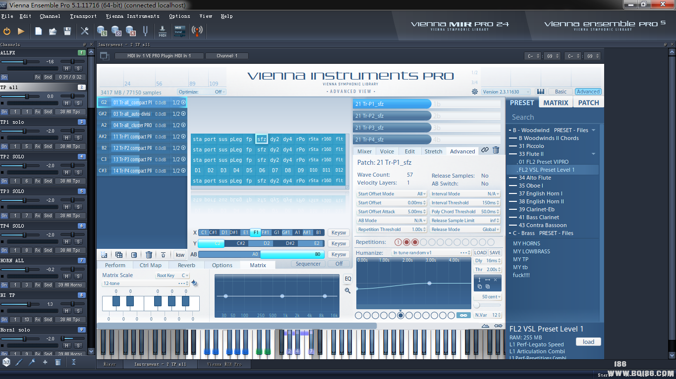
Task: Click the chain link icon near Advanced tab
Action: 485,150
